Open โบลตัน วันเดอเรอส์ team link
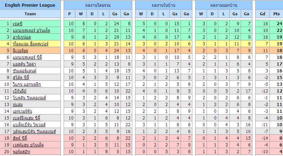 pyautogui.click(x=29, y=98)
